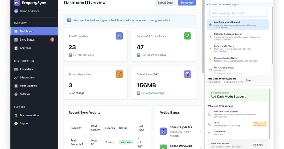Click the CRM System column header
The width and height of the screenshot is (284, 149).
tap(95, 128)
